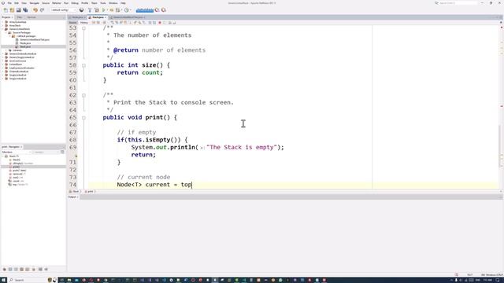Viewport: 504px width, 283px height.
Task: Open the Debug menu
Action: pyautogui.click(x=75, y=3)
